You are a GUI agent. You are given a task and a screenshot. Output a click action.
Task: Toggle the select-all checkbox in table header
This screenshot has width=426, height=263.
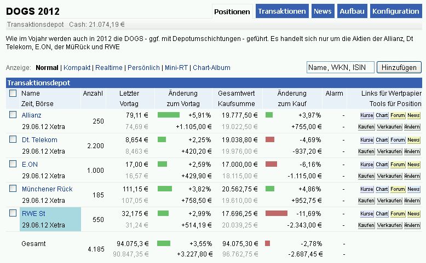pyautogui.click(x=13, y=93)
